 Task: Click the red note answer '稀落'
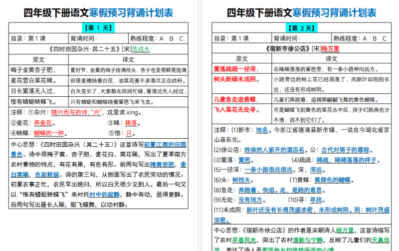pos(131,123)
